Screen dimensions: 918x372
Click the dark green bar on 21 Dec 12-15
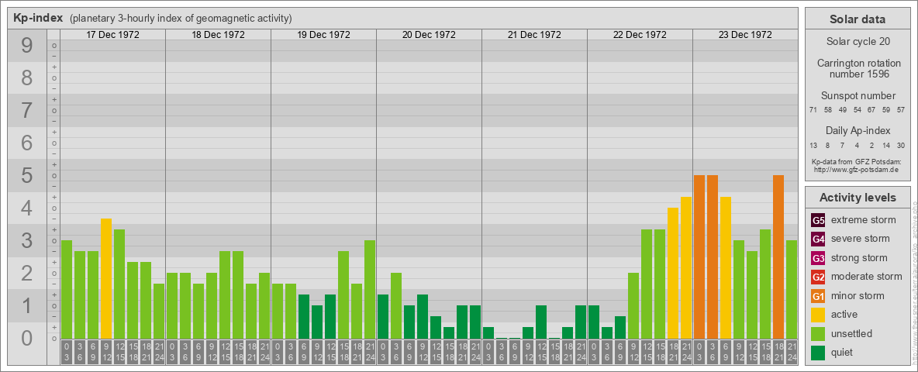point(541,322)
